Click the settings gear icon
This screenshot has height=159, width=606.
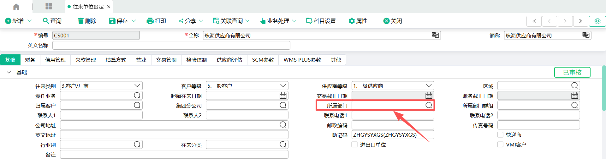tap(597, 21)
